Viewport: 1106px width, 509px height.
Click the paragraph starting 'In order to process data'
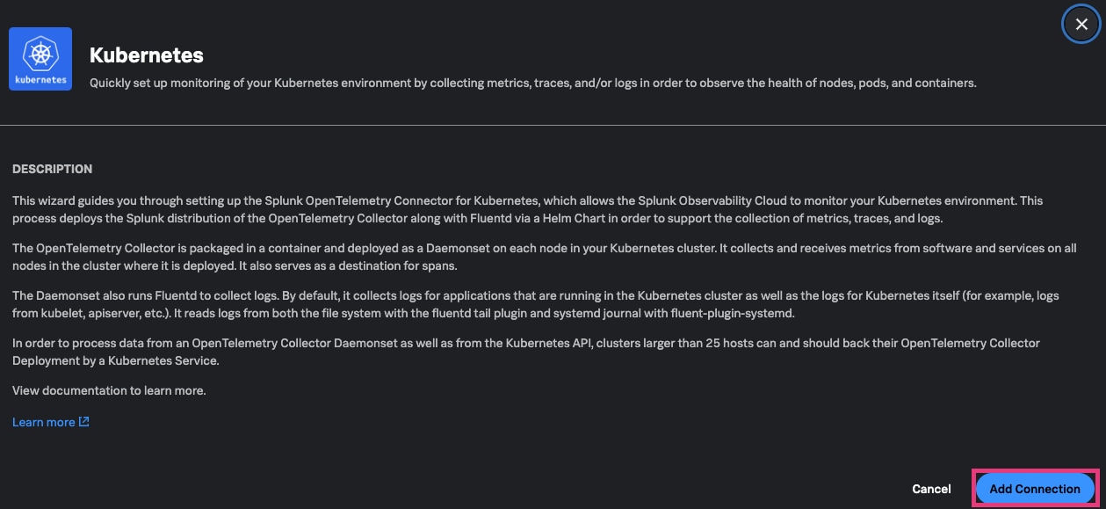point(526,352)
